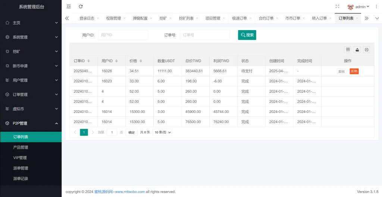Collapse the sidebar with the menu-fold icon

click(x=69, y=7)
